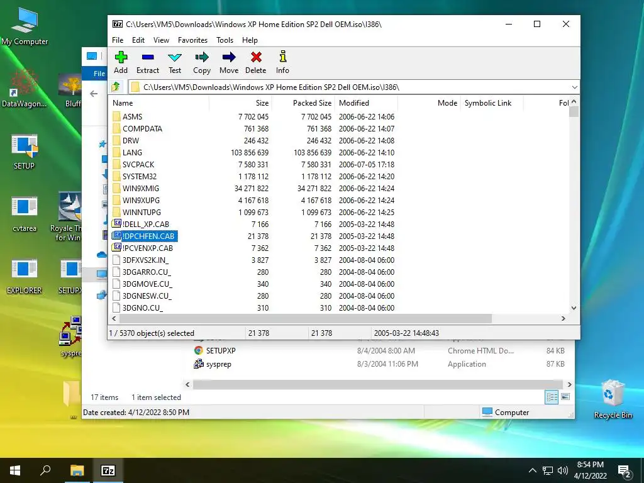Click the Explorer horizontal scrollbar right arrow
Screen dimensions: 644x483
pos(569,384)
